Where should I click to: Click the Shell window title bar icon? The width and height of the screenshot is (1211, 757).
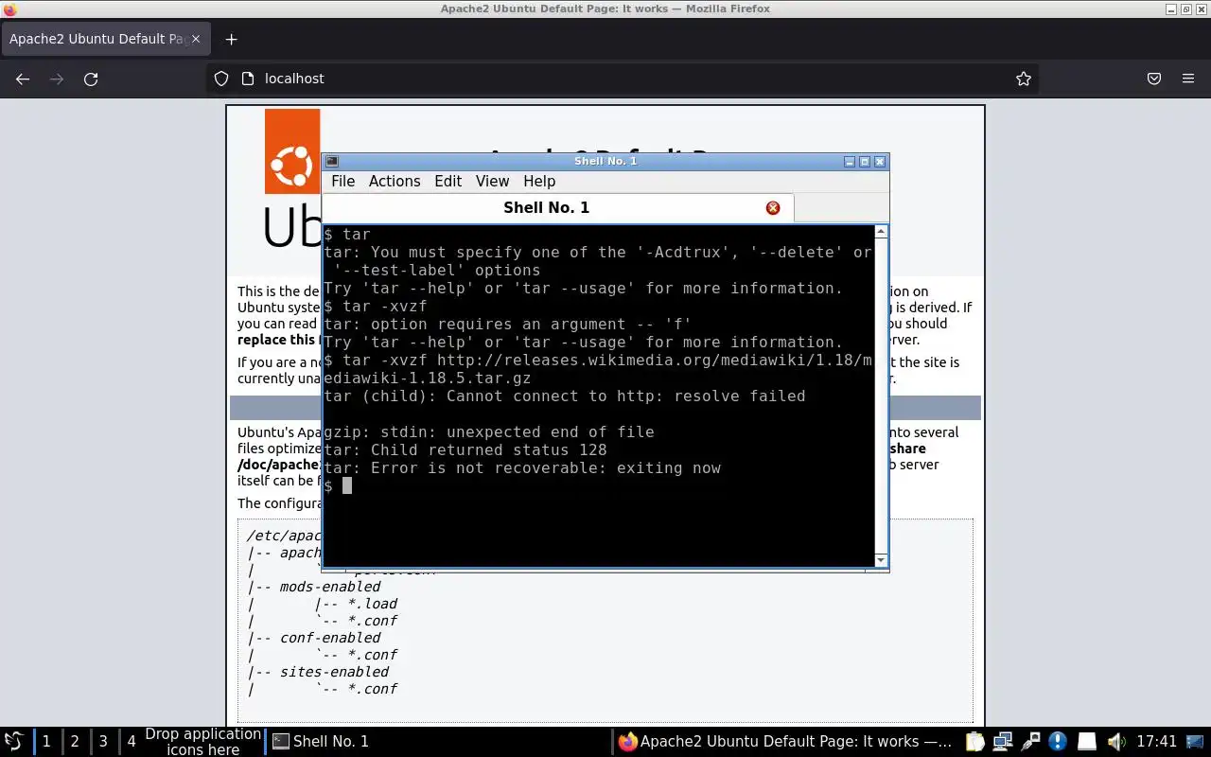[332, 161]
